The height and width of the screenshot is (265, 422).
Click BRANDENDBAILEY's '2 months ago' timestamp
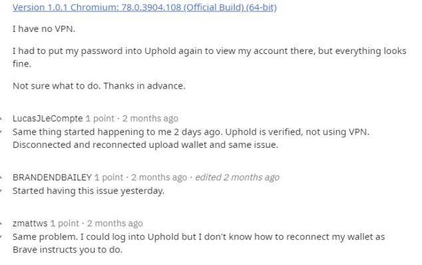(x=159, y=177)
